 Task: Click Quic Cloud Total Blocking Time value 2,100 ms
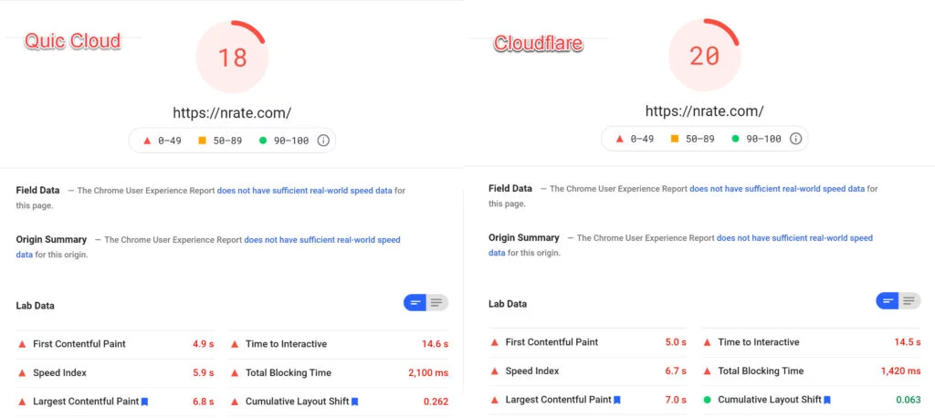pyautogui.click(x=428, y=372)
